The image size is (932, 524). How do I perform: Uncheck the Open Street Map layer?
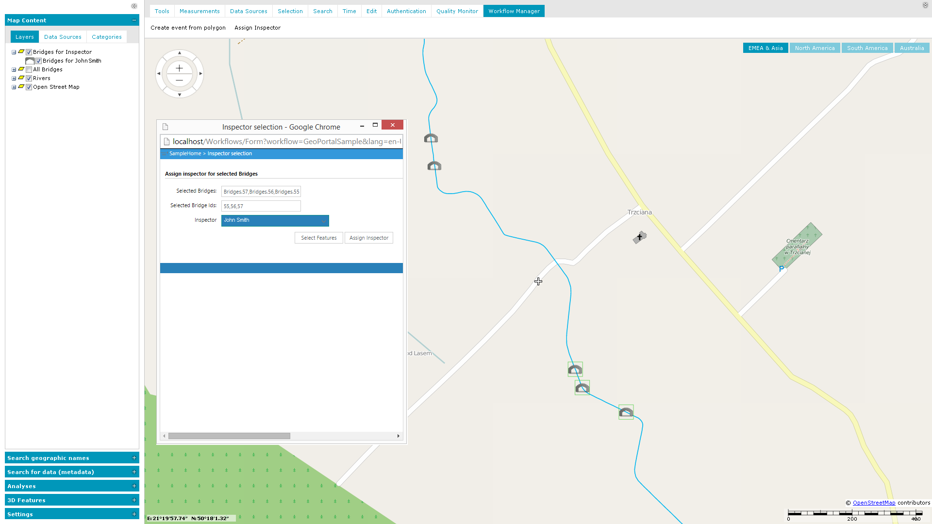tap(29, 87)
